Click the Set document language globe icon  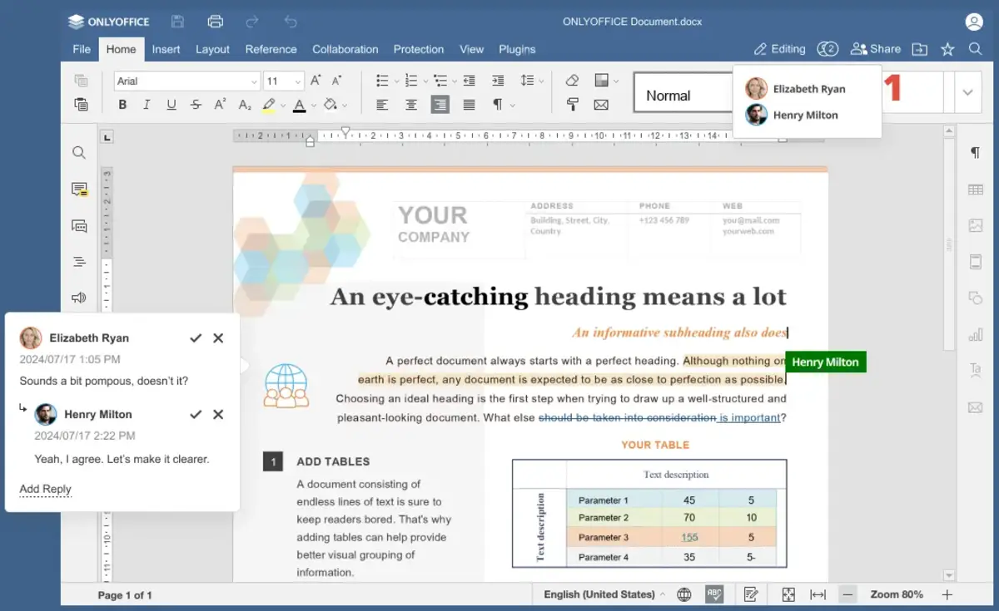(684, 594)
